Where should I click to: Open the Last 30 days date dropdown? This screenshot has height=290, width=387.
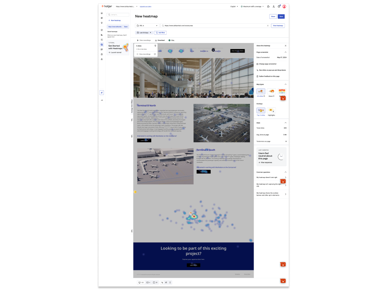(144, 32)
